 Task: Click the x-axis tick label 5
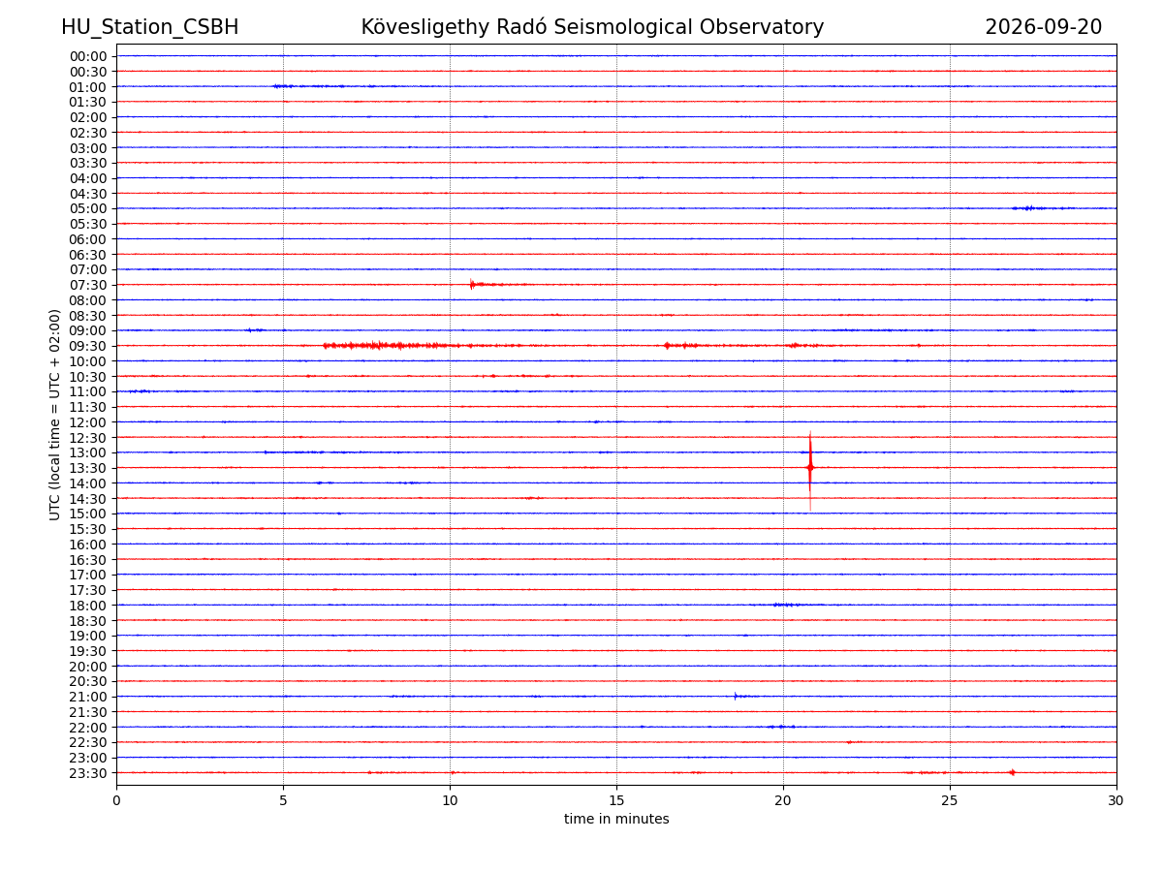[283, 801]
